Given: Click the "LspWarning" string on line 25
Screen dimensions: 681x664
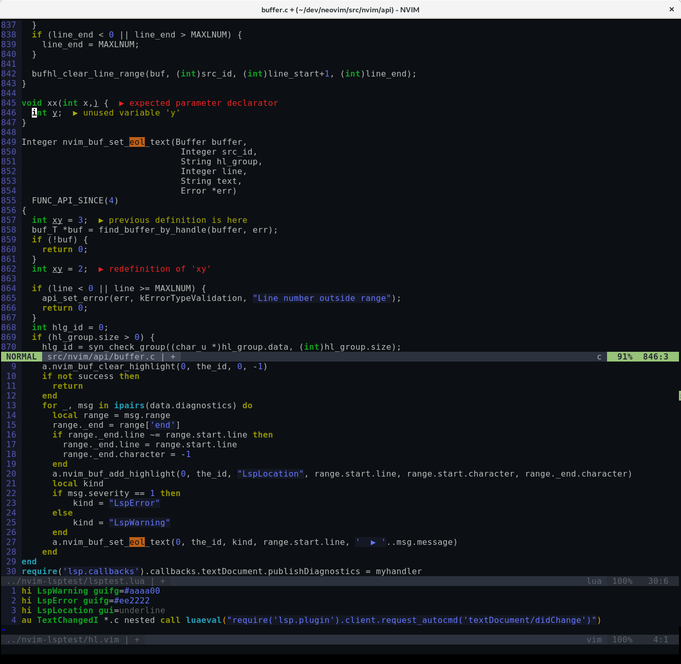Looking at the screenshot, I should pos(140,523).
